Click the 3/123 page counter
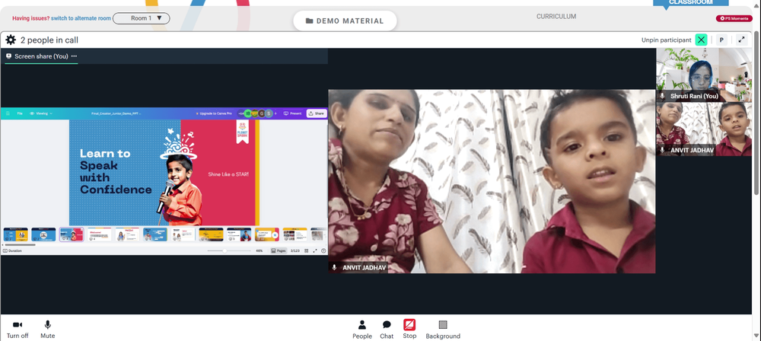 (295, 250)
